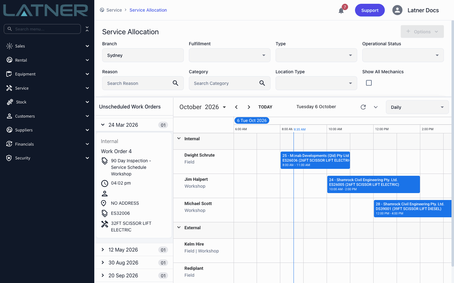Open the October 2026 month picker

(x=203, y=107)
